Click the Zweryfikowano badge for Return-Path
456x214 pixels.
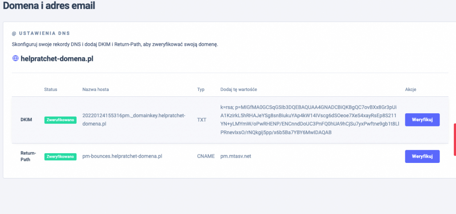[60, 156]
